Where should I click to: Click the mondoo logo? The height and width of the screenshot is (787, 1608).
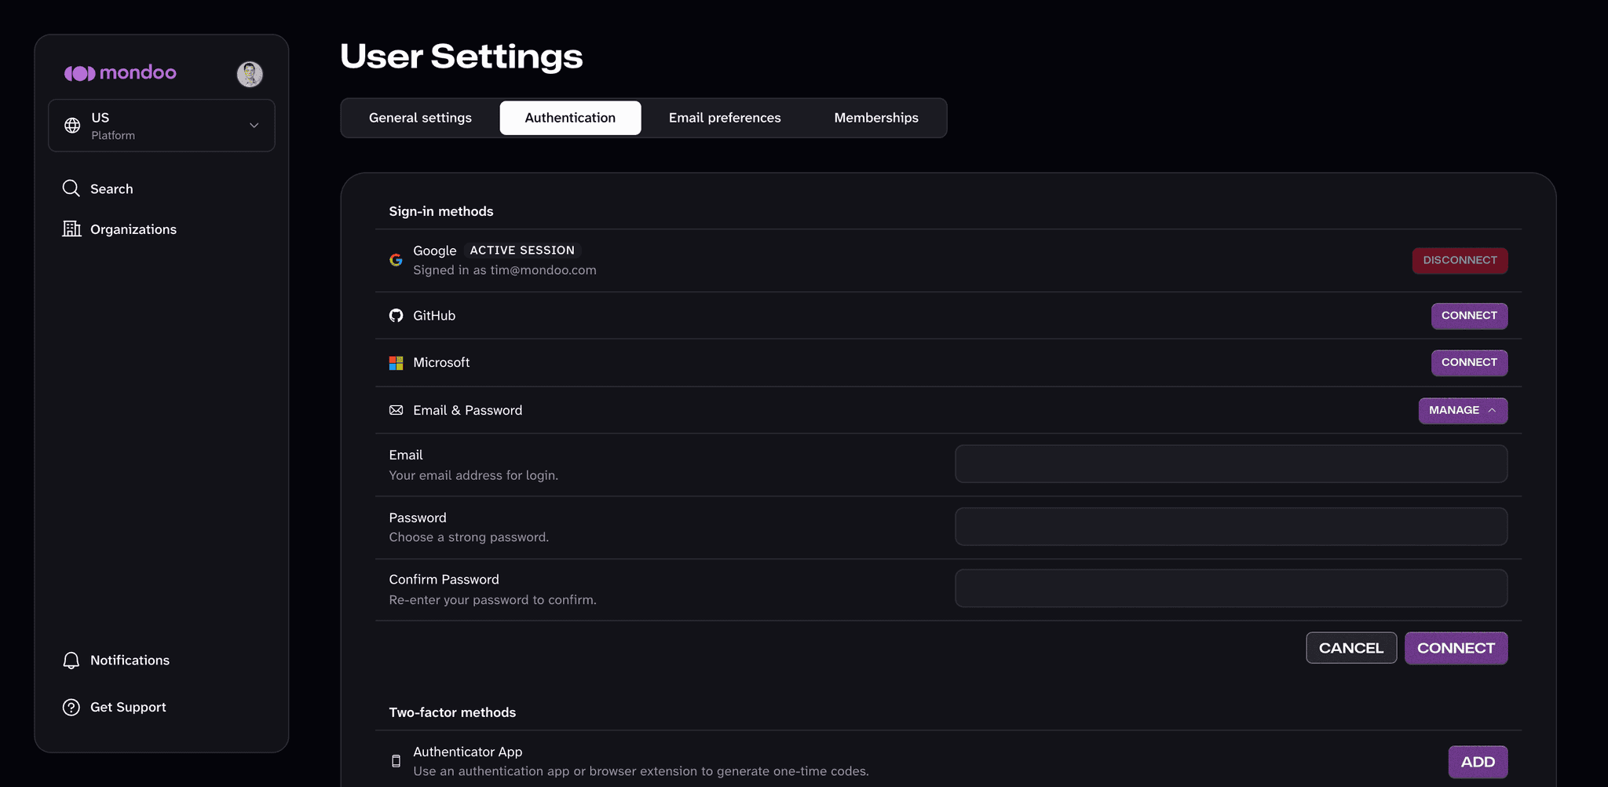point(120,73)
